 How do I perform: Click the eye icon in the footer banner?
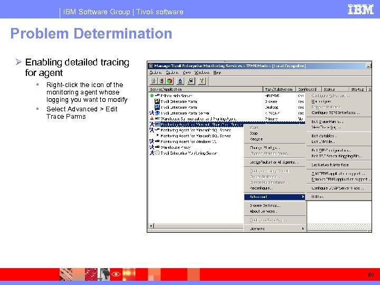[116, 274]
